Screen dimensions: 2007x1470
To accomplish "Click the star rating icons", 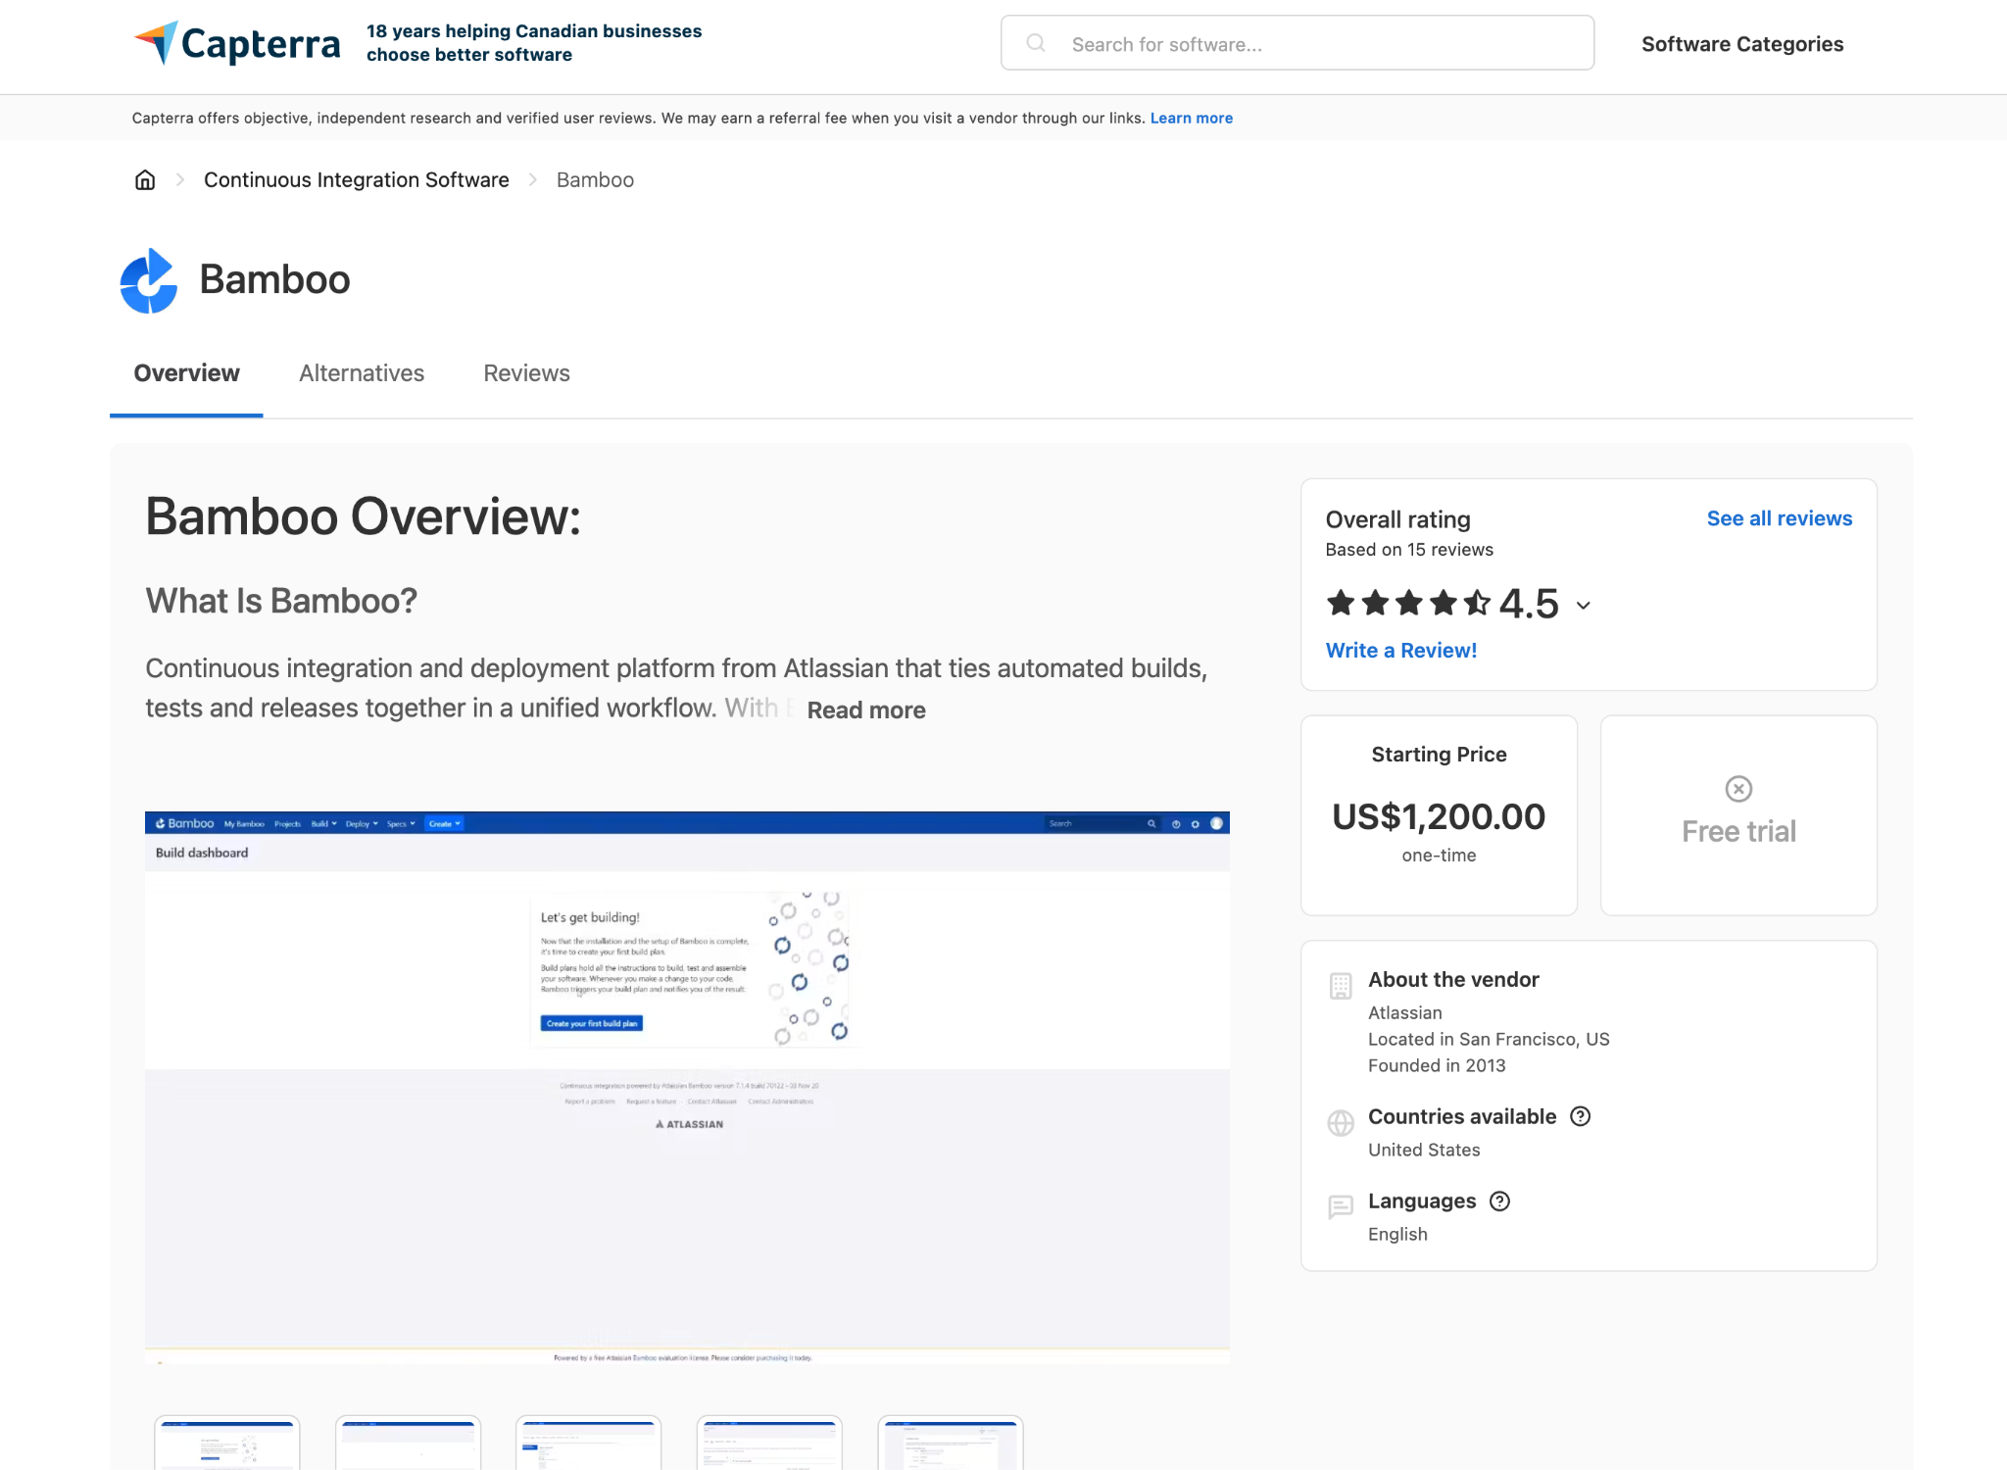I will point(1408,603).
